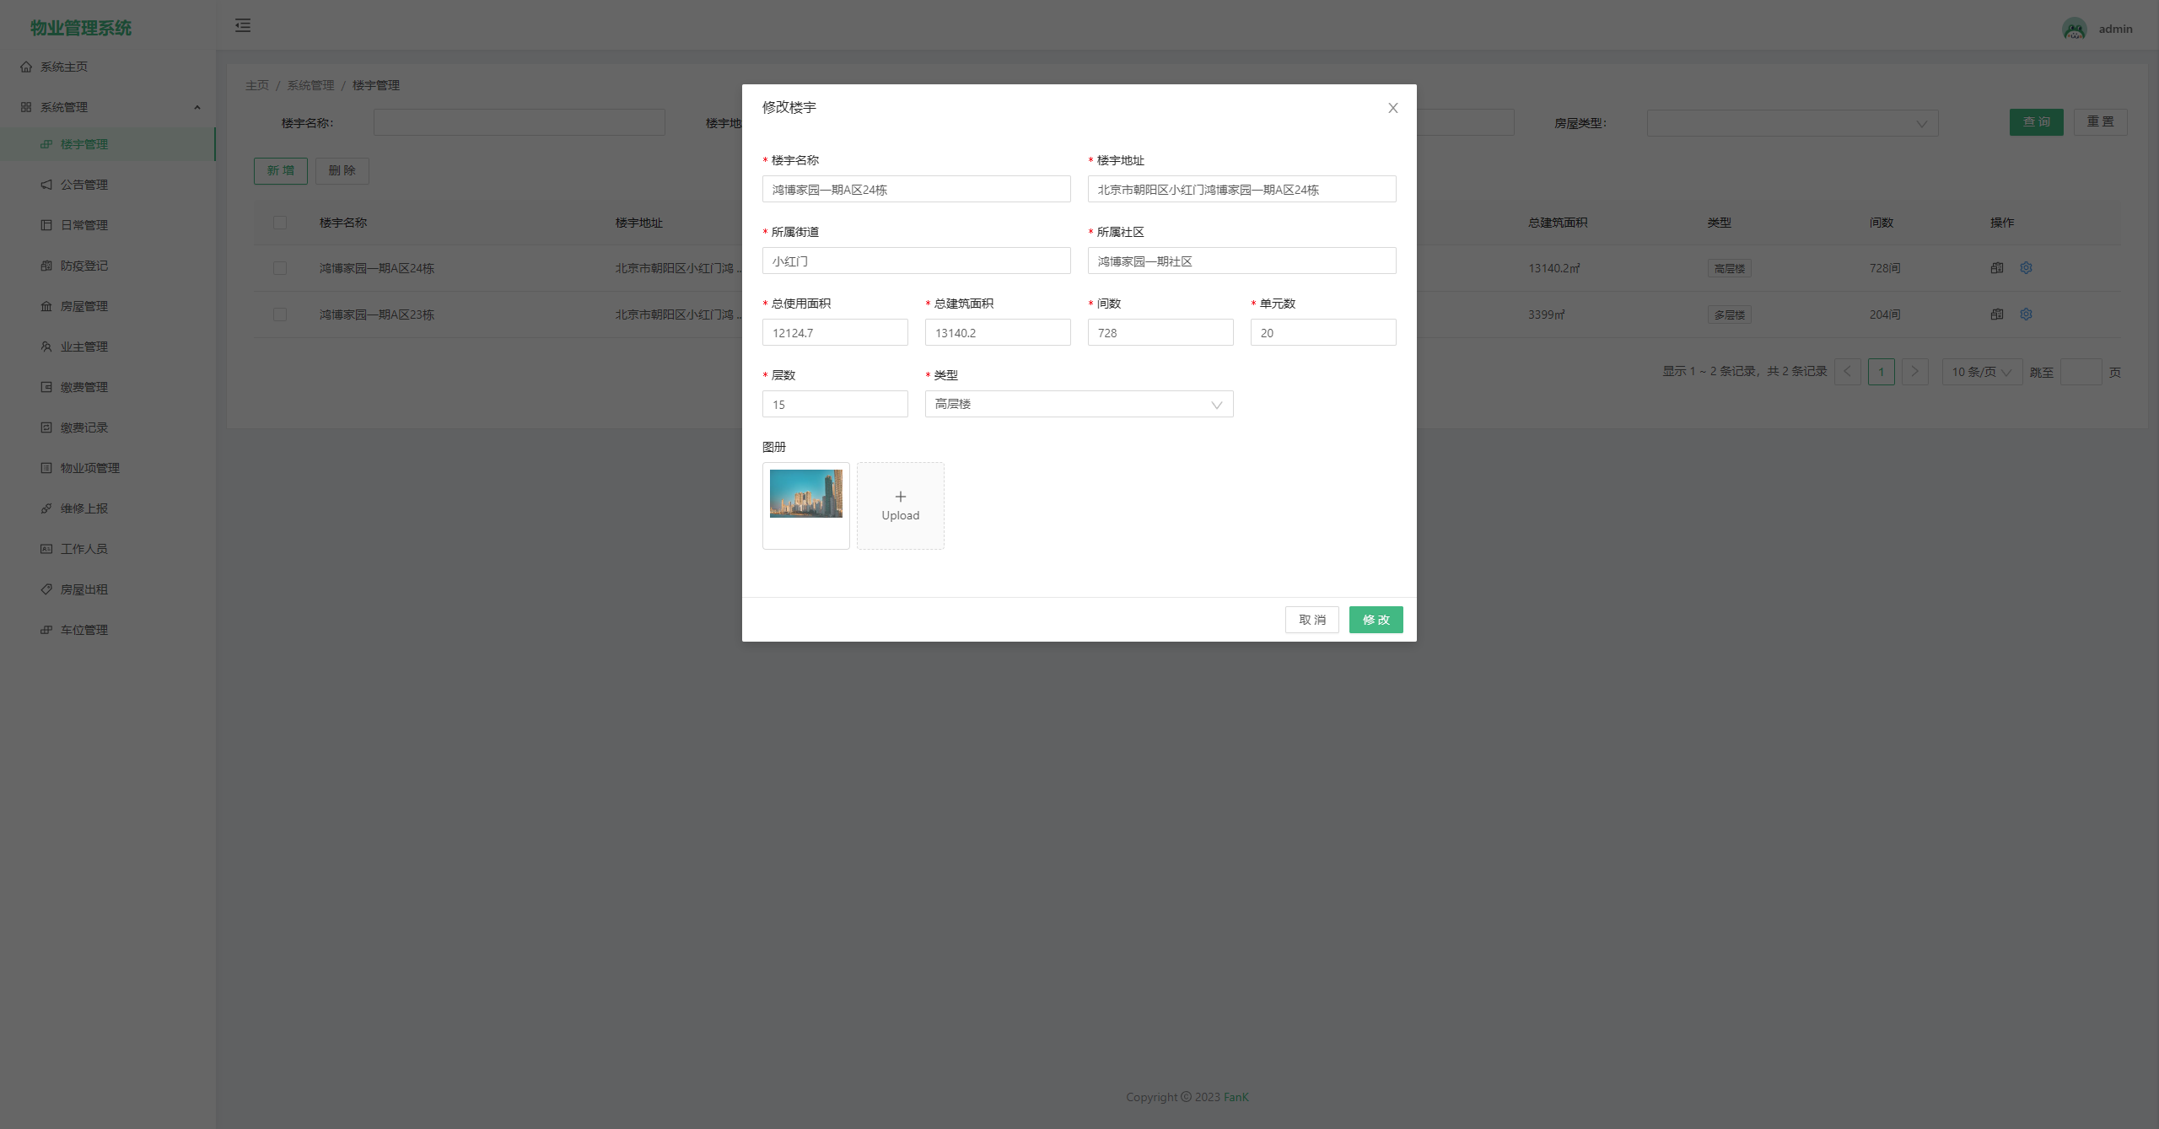Toggle the select-all checkbox in the table header
This screenshot has height=1129, width=2159.
[x=280, y=223]
